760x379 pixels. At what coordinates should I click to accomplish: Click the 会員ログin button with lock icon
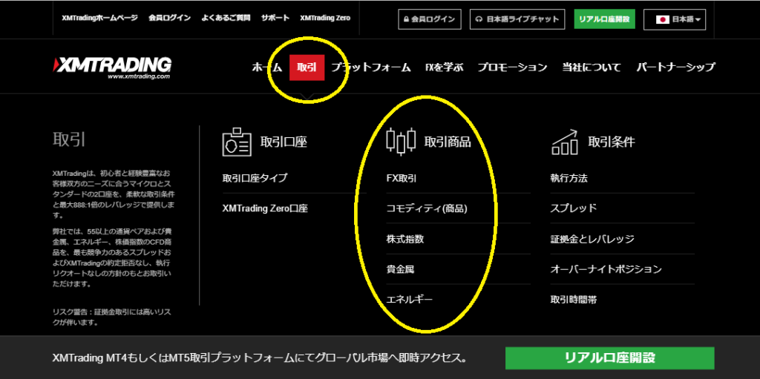(x=430, y=19)
